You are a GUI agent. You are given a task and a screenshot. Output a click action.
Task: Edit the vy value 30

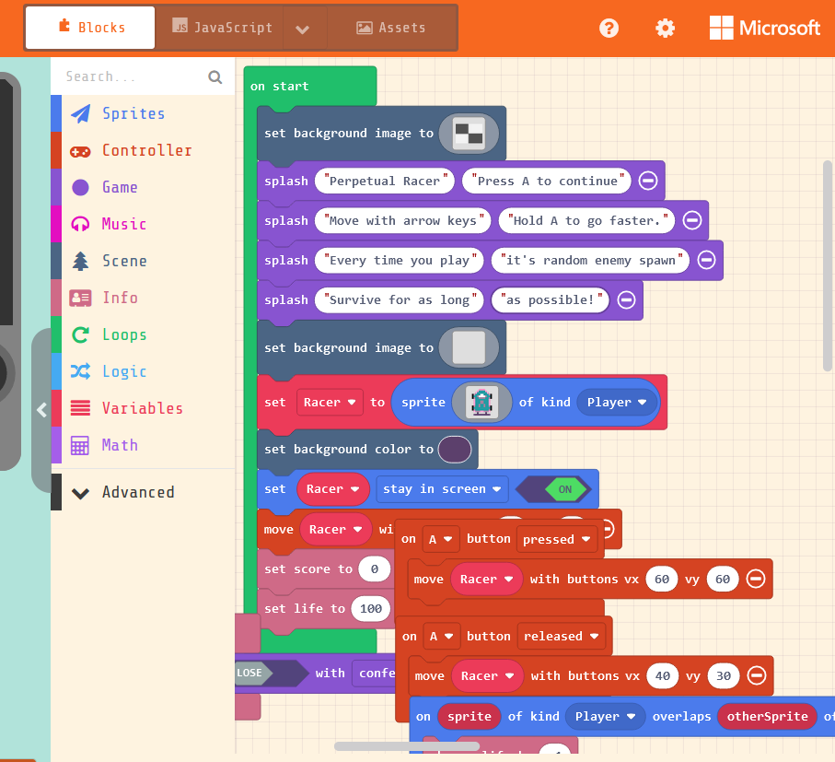(x=724, y=675)
